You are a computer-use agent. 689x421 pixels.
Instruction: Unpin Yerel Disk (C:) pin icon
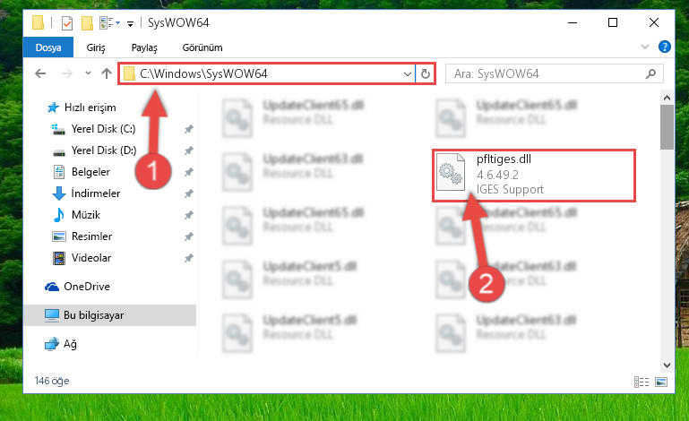[188, 129]
